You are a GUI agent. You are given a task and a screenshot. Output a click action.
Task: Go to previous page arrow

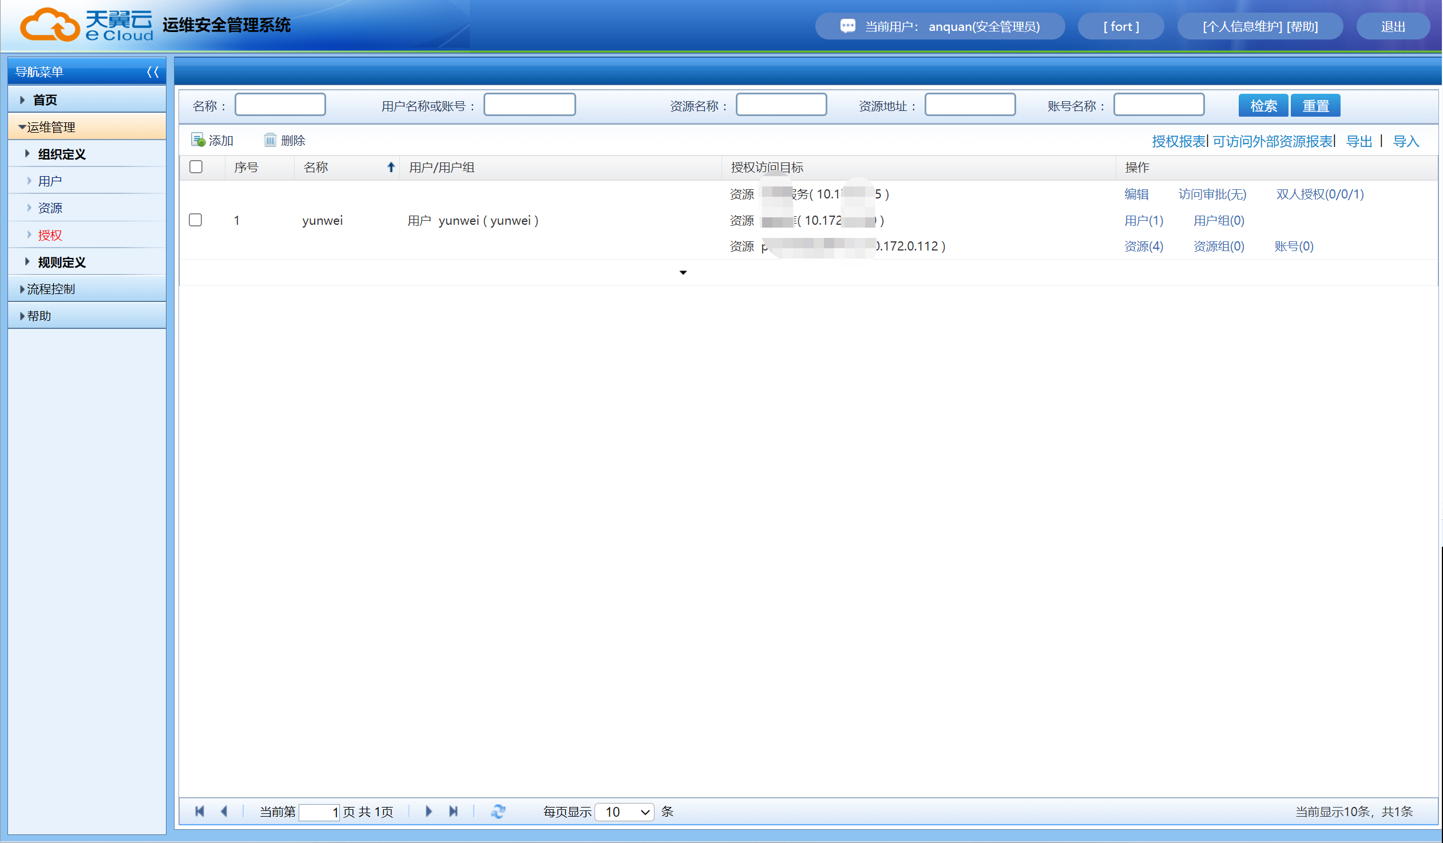(224, 812)
